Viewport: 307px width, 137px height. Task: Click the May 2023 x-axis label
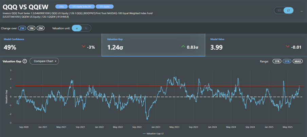tap(174, 127)
